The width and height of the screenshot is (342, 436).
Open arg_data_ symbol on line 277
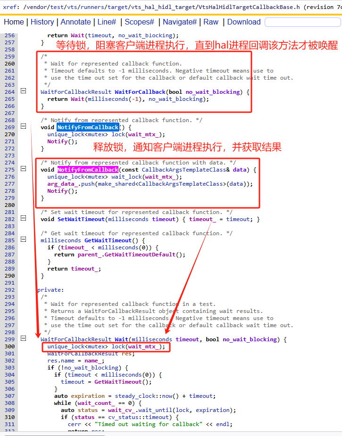click(63, 184)
